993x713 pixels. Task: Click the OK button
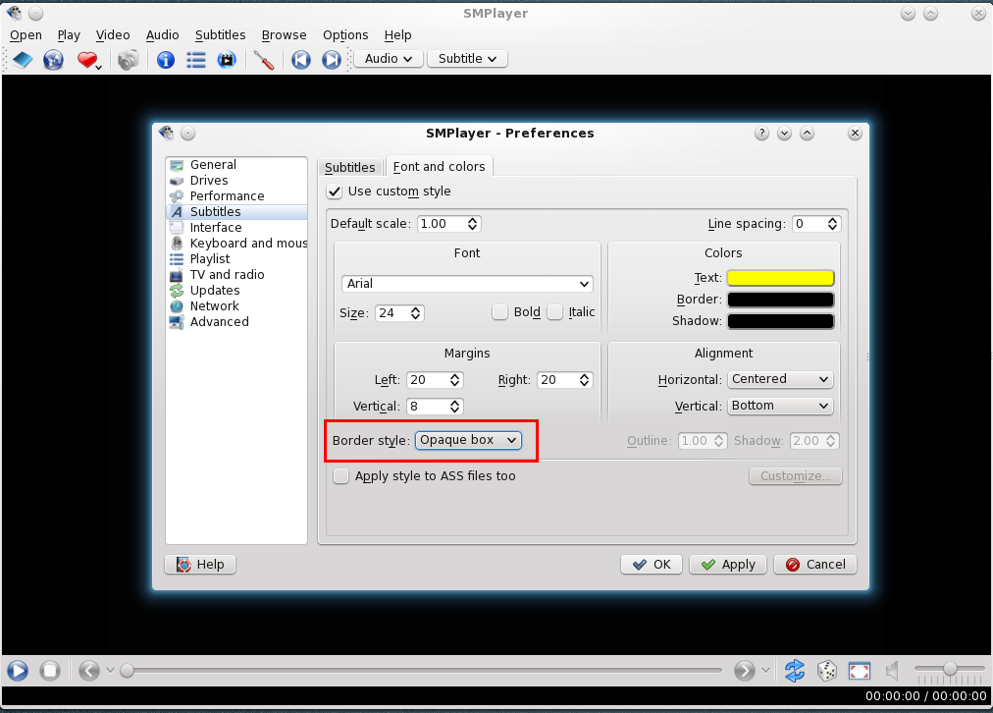coord(652,564)
